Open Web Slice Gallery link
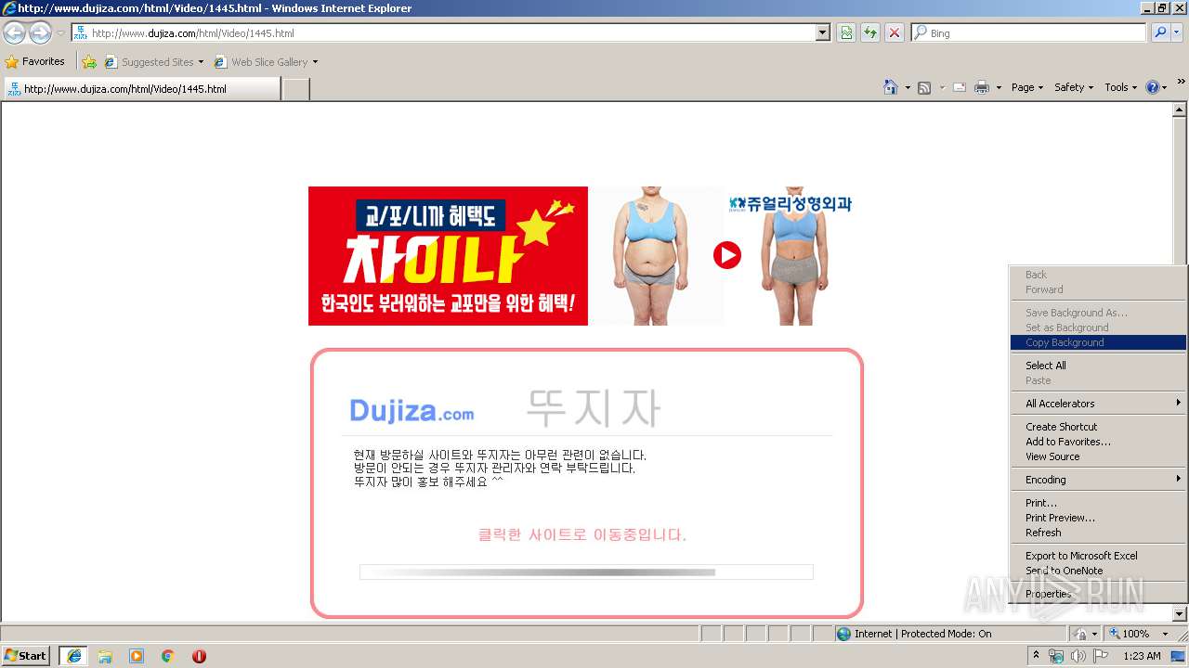Screen dimensions: 1189x668 tap(266, 62)
